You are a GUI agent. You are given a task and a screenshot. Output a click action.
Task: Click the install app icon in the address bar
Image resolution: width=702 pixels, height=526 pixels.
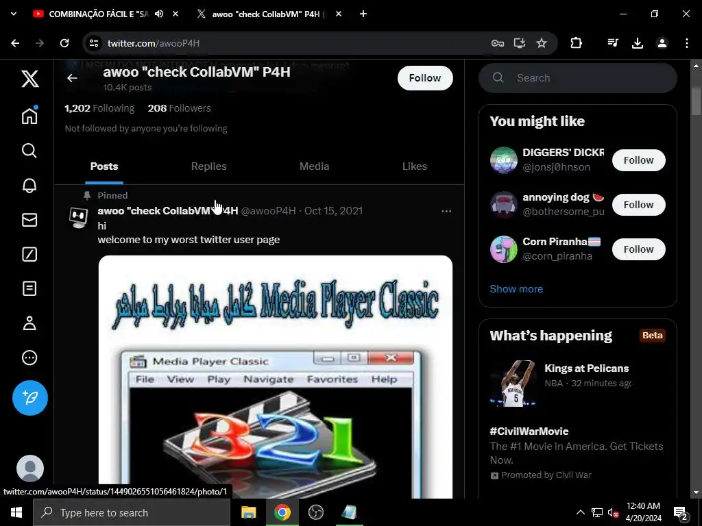520,43
